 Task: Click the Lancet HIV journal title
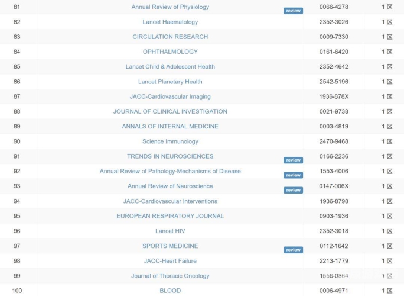point(170,231)
